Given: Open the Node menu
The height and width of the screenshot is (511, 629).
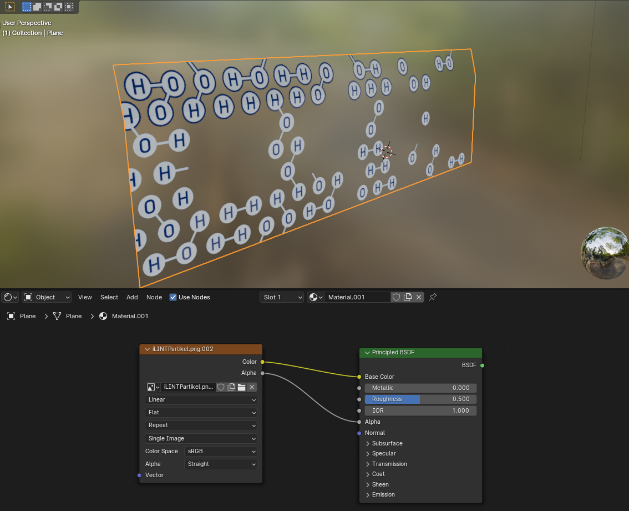Looking at the screenshot, I should (x=154, y=297).
